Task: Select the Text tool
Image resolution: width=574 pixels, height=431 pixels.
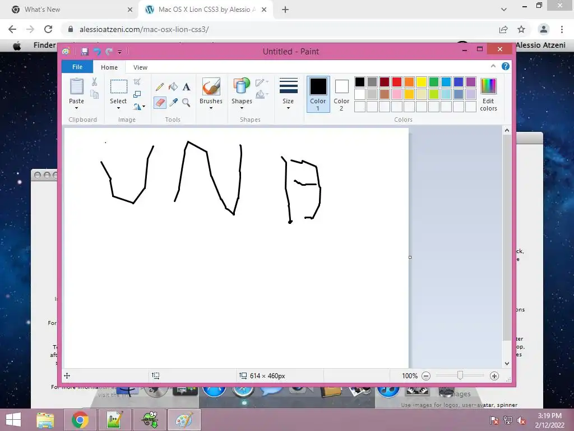Action: [186, 87]
